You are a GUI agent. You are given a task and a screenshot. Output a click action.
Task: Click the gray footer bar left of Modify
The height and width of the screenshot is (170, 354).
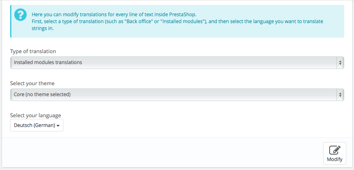pyautogui.click(x=162, y=153)
